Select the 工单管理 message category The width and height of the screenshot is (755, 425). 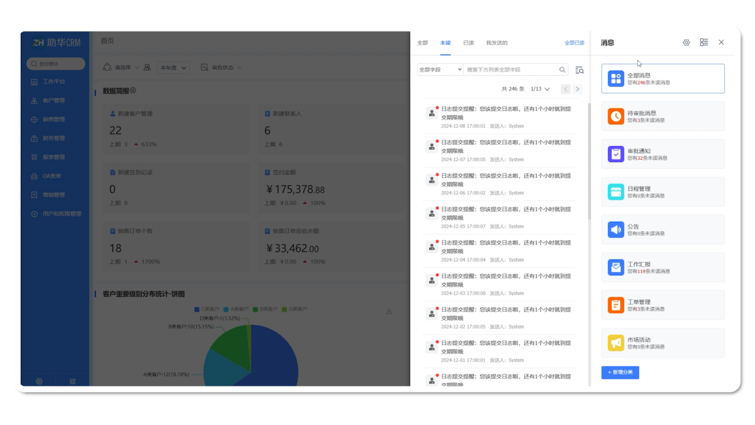pos(663,305)
